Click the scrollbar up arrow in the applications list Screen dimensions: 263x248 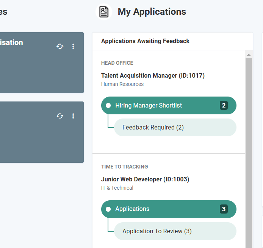point(249,55)
